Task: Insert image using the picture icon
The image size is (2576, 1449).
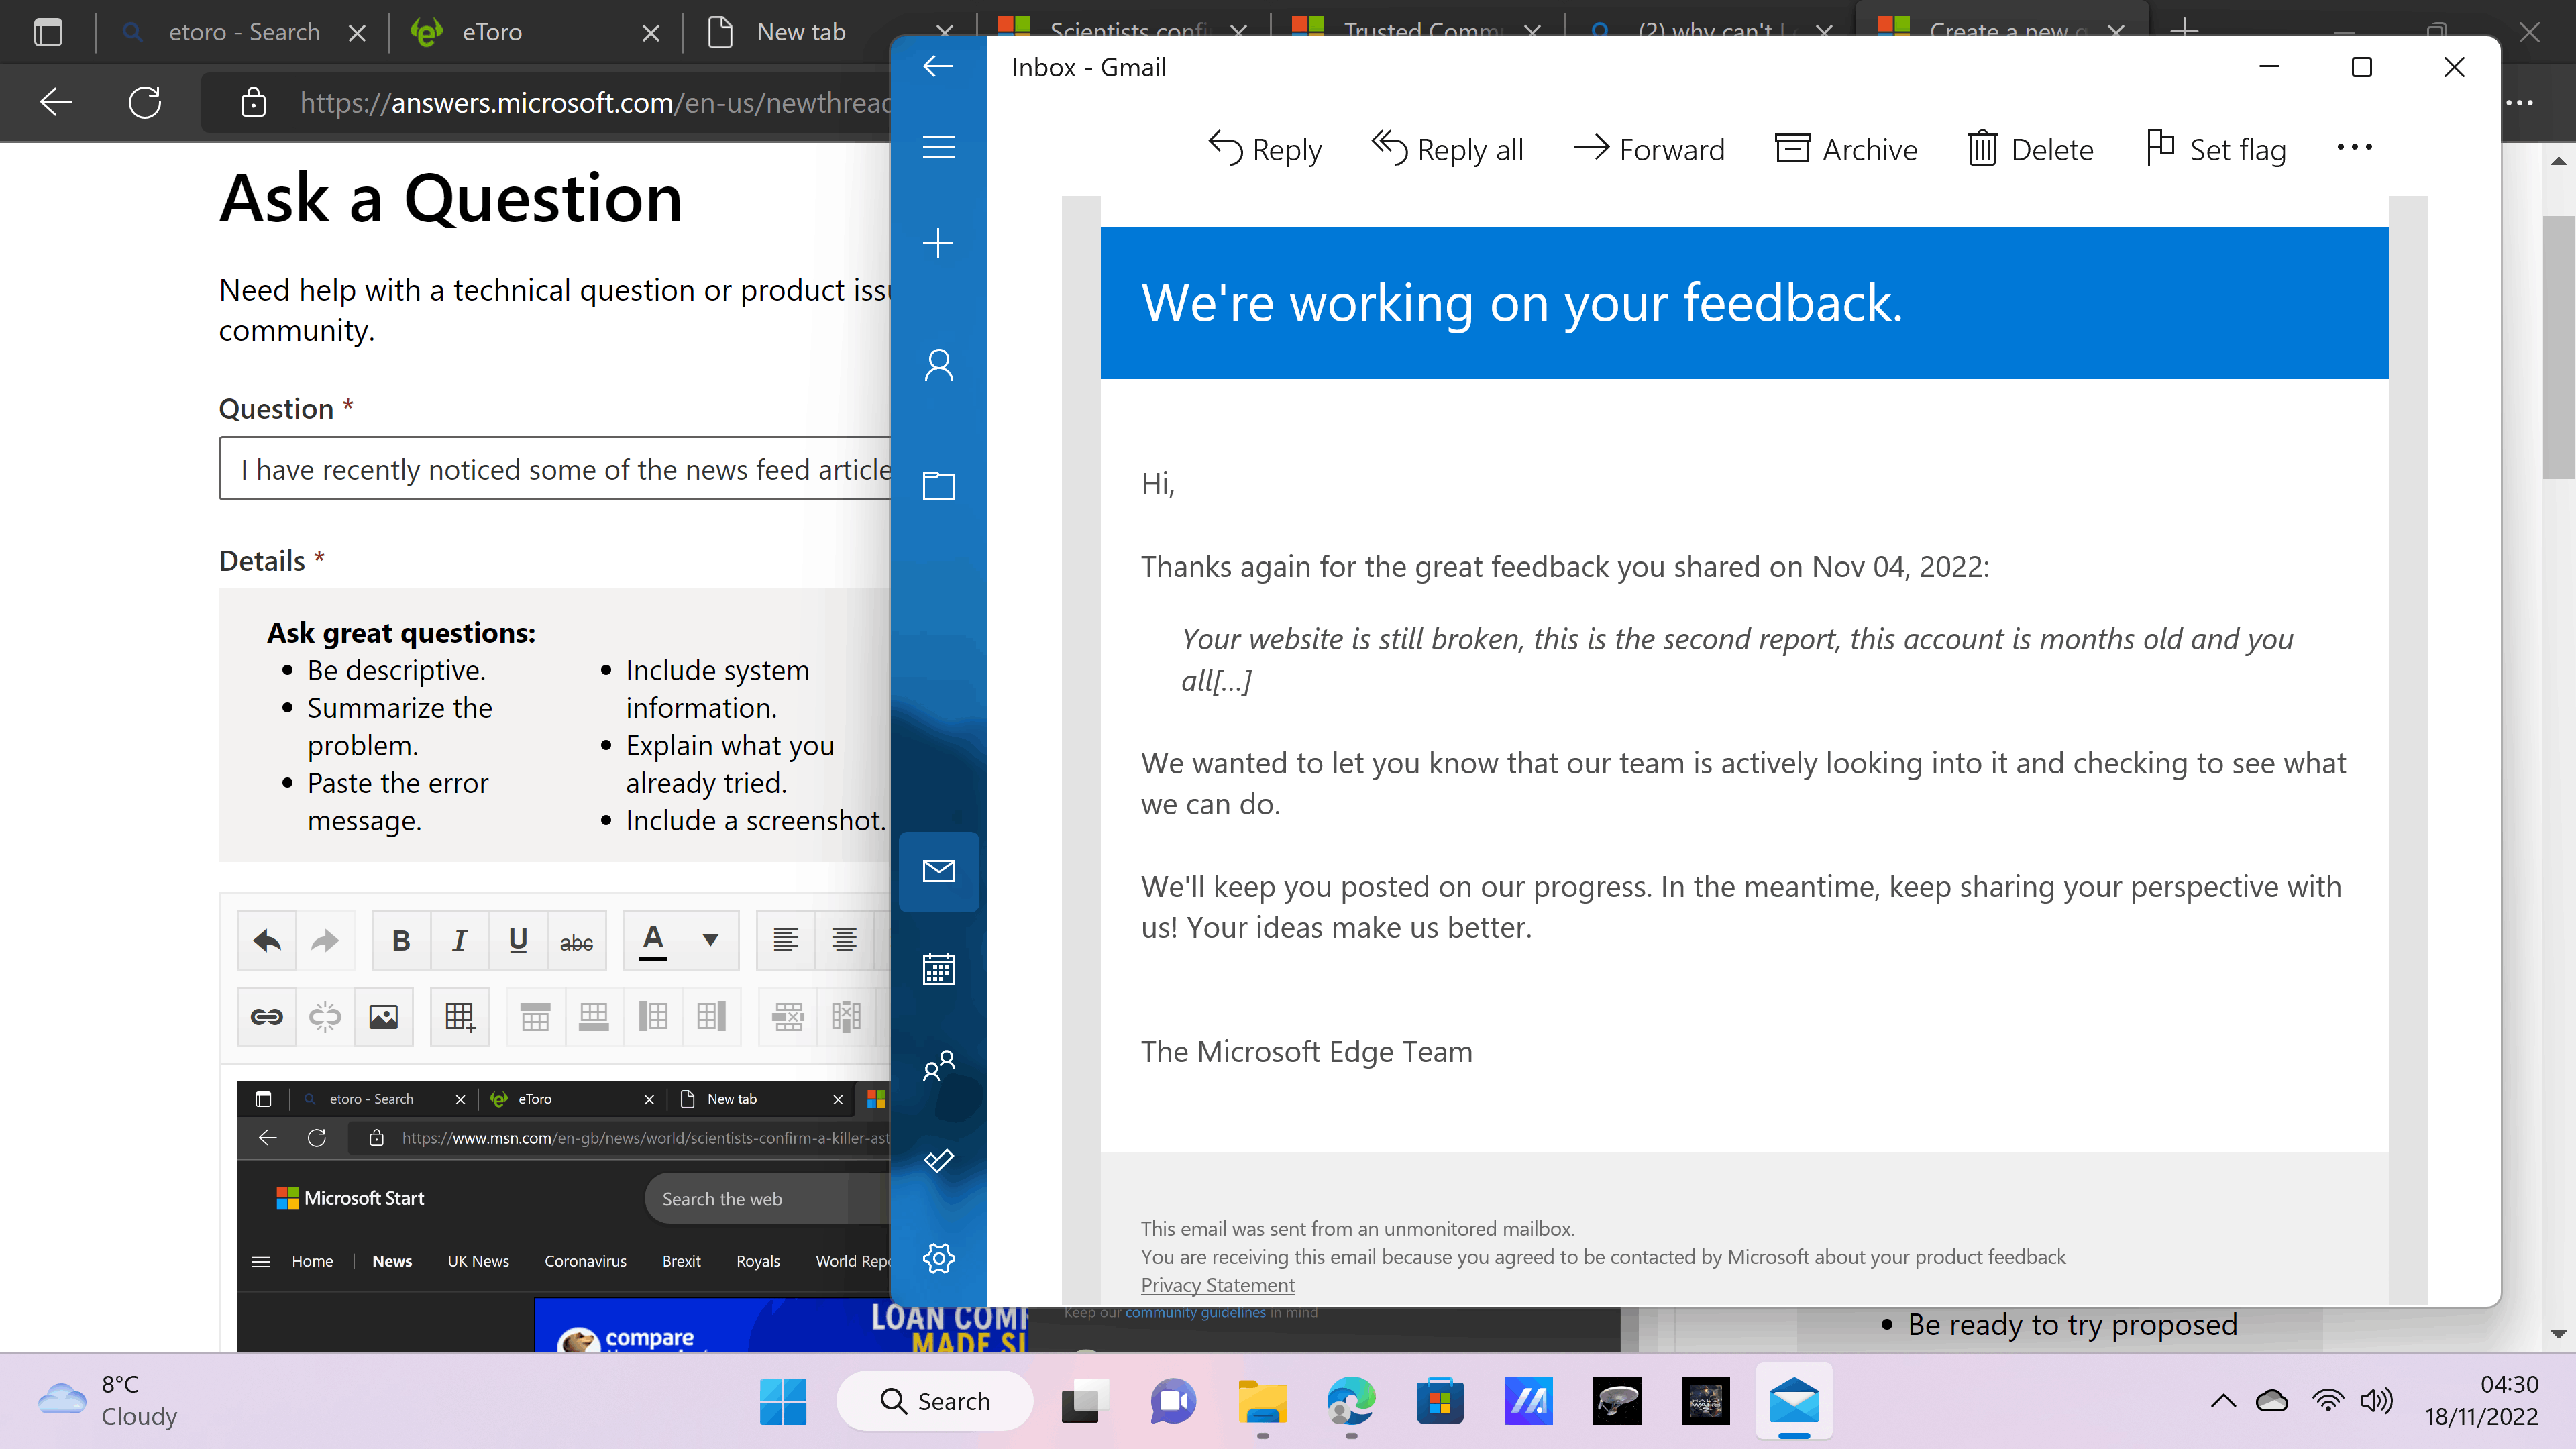Action: pos(384,1017)
